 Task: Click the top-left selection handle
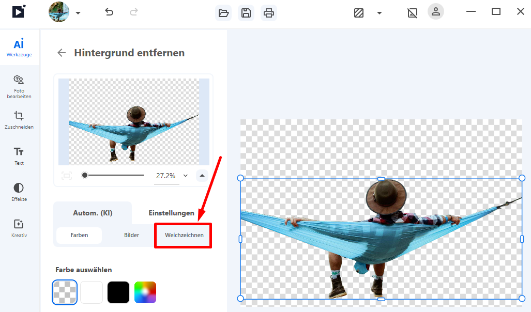coord(240,178)
